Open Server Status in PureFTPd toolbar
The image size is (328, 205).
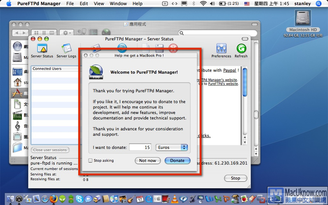[42, 51]
